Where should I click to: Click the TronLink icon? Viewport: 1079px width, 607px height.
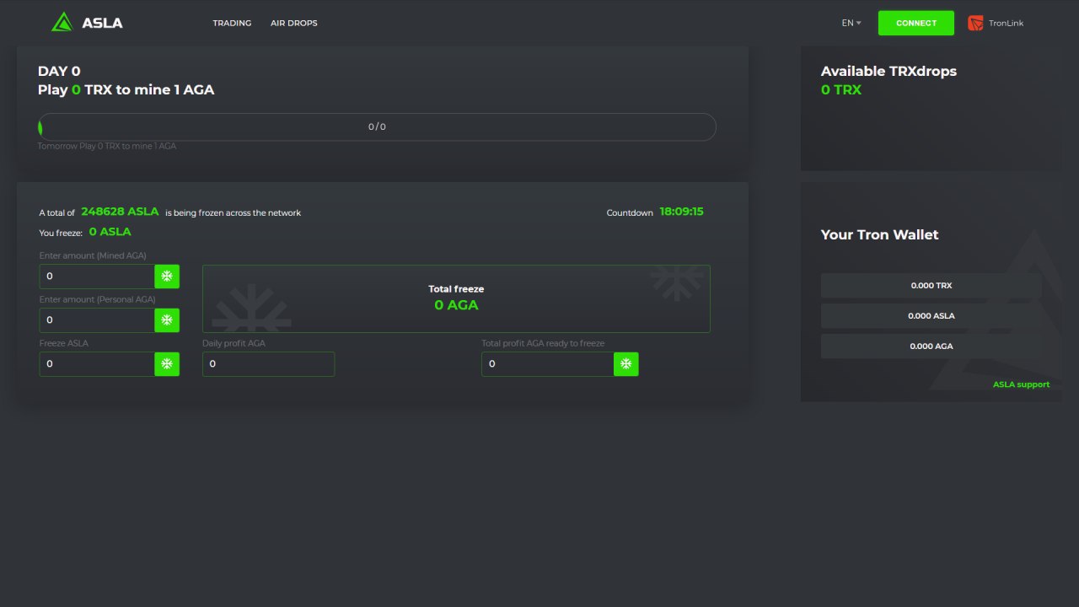click(x=975, y=23)
